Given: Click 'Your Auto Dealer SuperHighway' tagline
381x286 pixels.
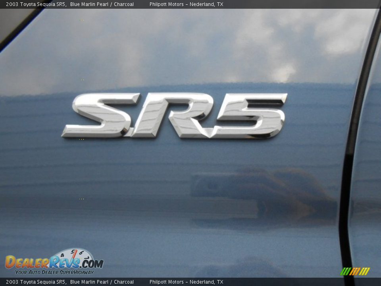Looking at the screenshot, I should [54, 272].
